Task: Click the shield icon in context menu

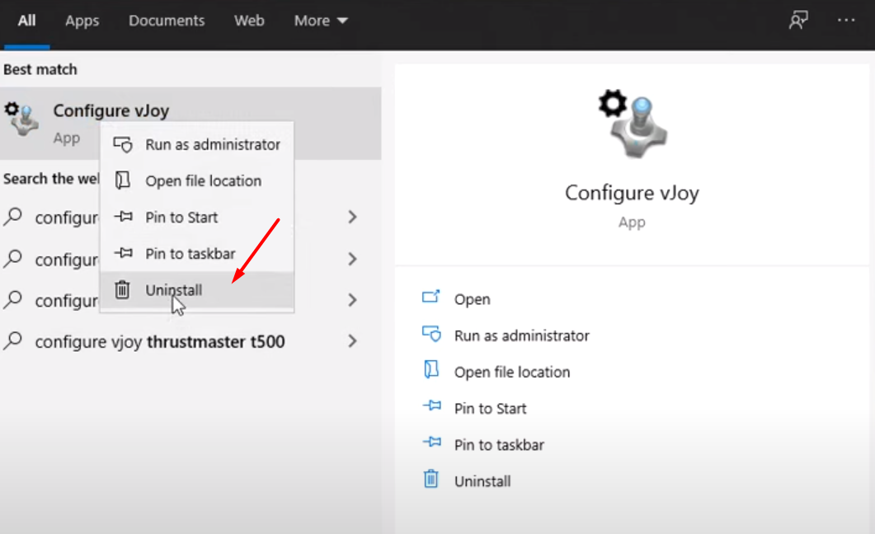Action: pyautogui.click(x=123, y=144)
